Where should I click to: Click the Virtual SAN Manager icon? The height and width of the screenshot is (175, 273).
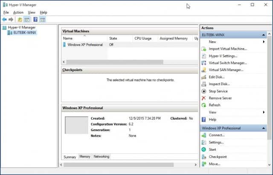click(x=204, y=70)
